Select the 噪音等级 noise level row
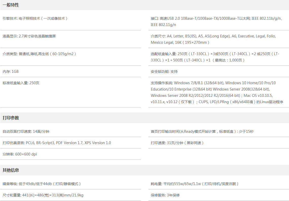The height and width of the screenshot is (201, 289). click(42, 184)
